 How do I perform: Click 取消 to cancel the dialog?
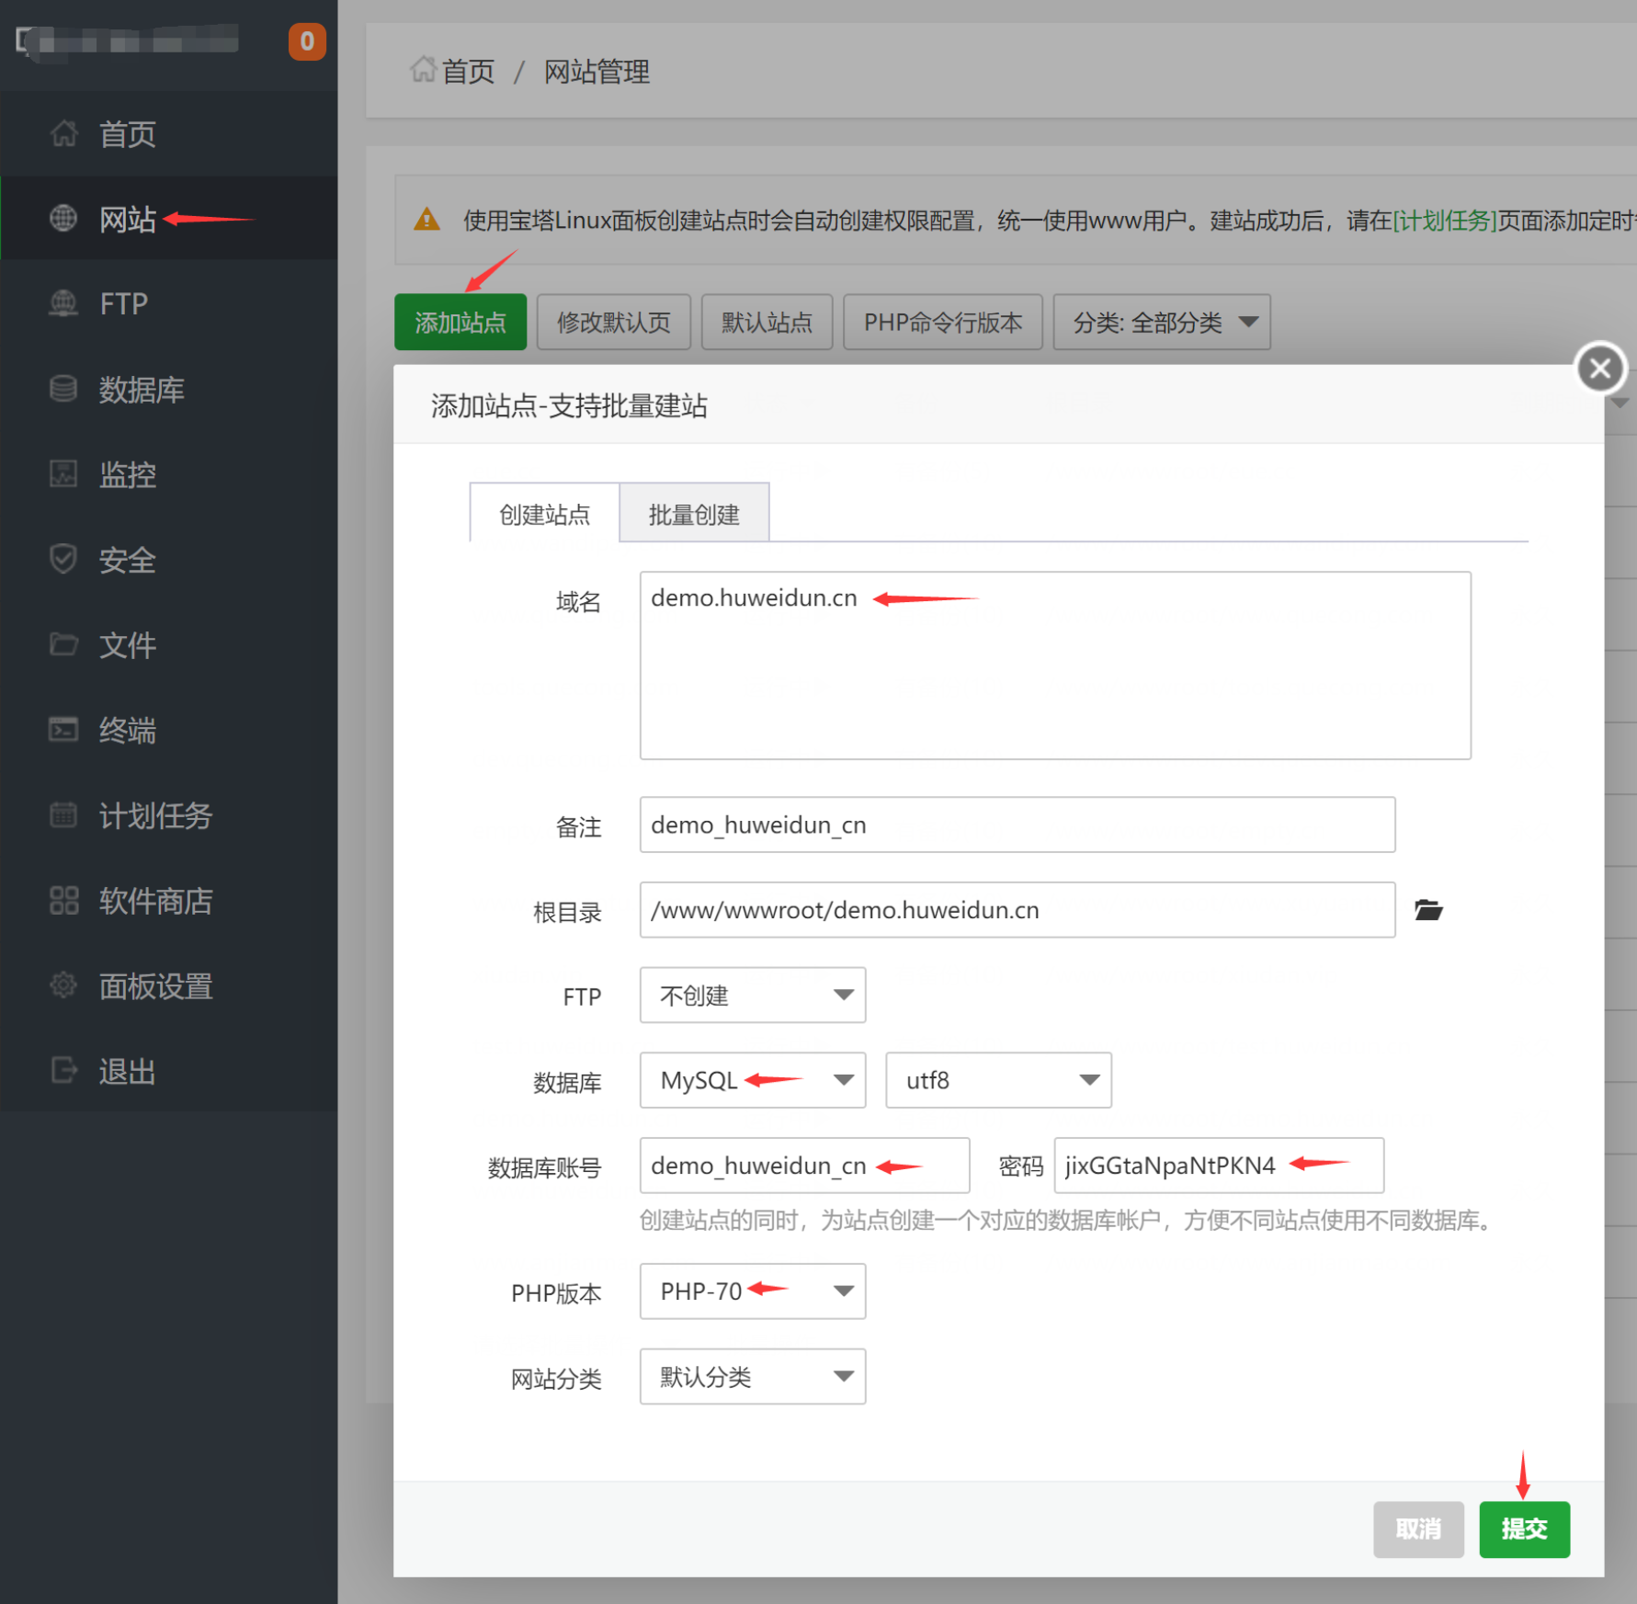(1418, 1529)
